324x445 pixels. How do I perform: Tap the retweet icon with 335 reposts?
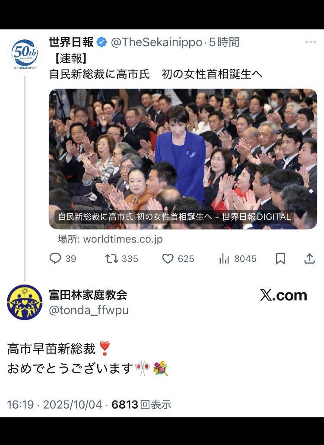pos(111,259)
